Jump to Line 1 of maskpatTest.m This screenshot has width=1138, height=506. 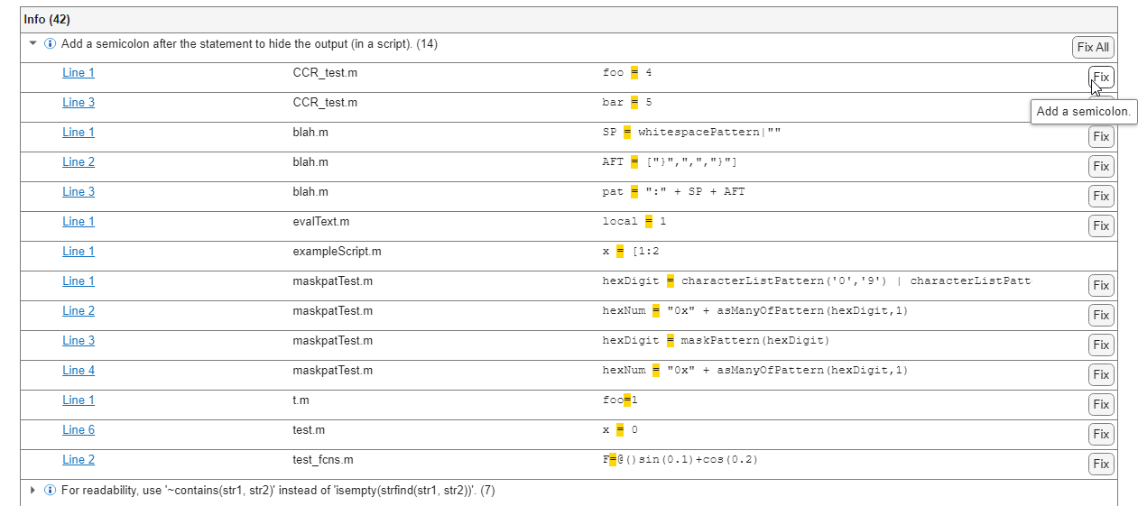[x=79, y=281]
